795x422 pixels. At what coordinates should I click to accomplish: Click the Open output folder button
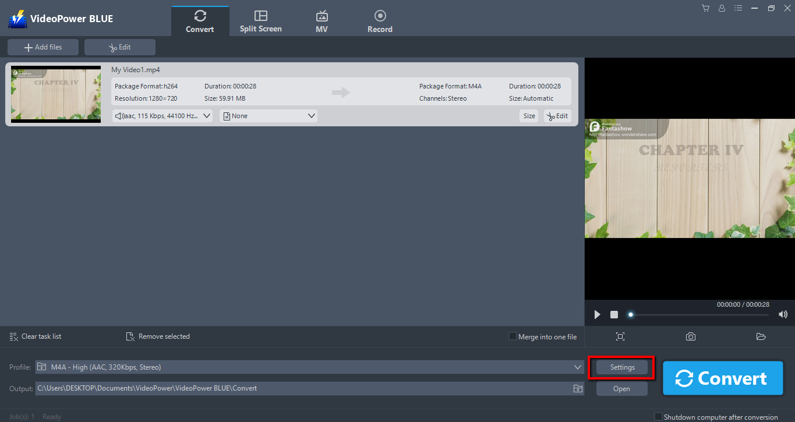(622, 389)
